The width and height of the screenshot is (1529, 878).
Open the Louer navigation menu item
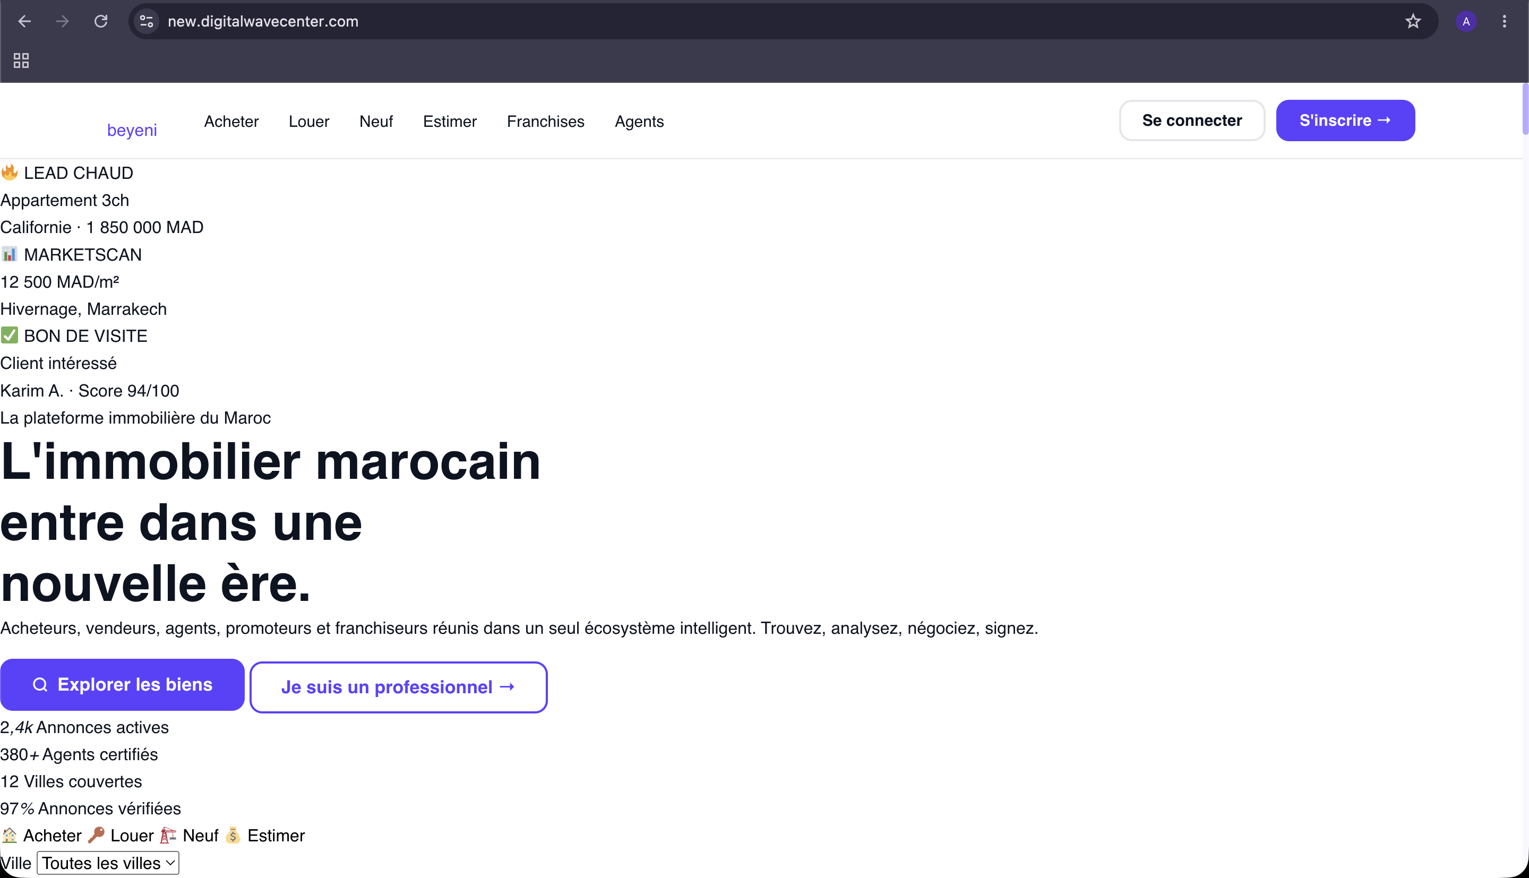click(308, 121)
